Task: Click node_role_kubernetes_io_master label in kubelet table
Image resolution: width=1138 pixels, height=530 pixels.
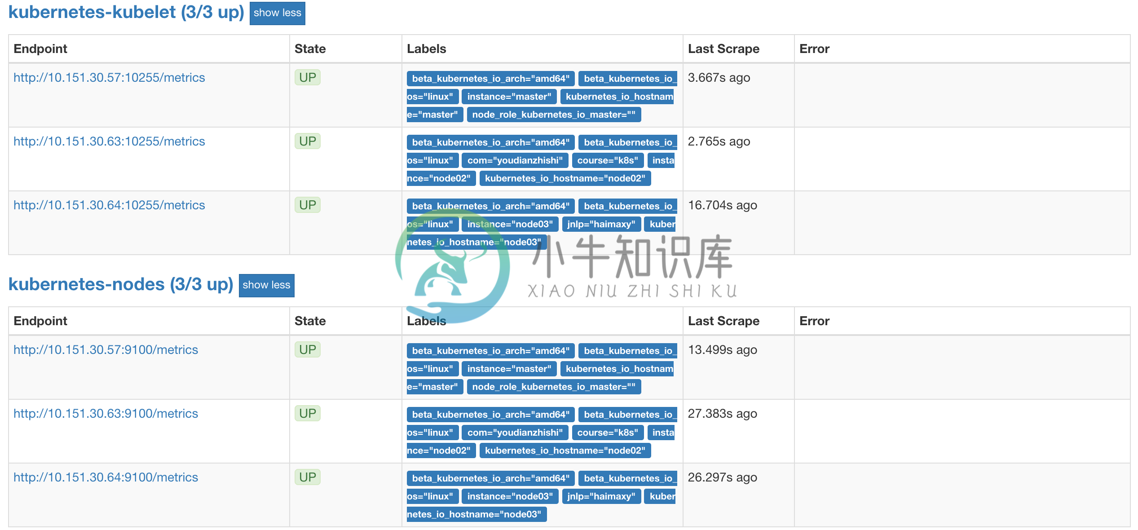Action: point(554,115)
